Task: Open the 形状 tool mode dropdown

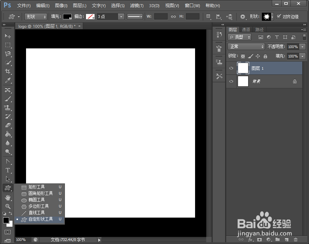Action: click(x=36, y=17)
